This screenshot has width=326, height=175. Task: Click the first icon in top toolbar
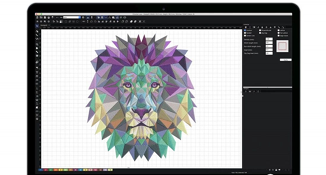(x=37, y=17)
